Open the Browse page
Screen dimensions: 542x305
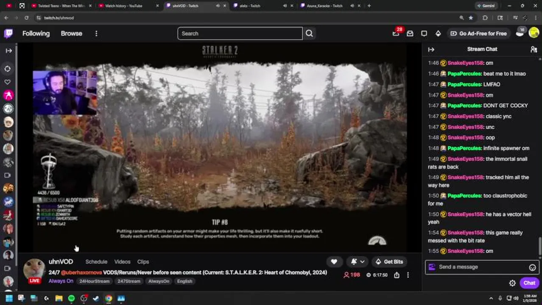click(71, 33)
